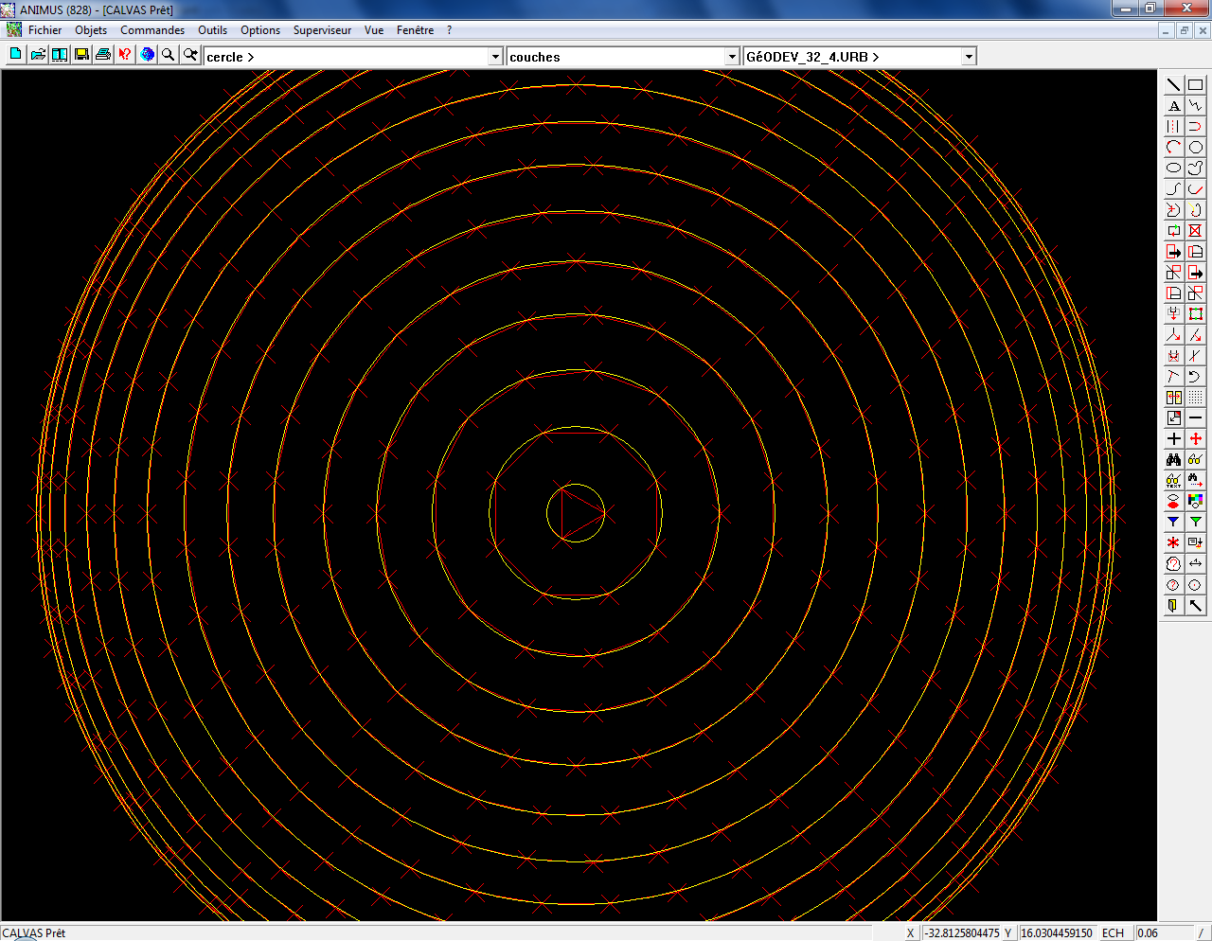Expand the 'cercle >' dropdown arrow
This screenshot has height=941, width=1212.
[x=495, y=57]
